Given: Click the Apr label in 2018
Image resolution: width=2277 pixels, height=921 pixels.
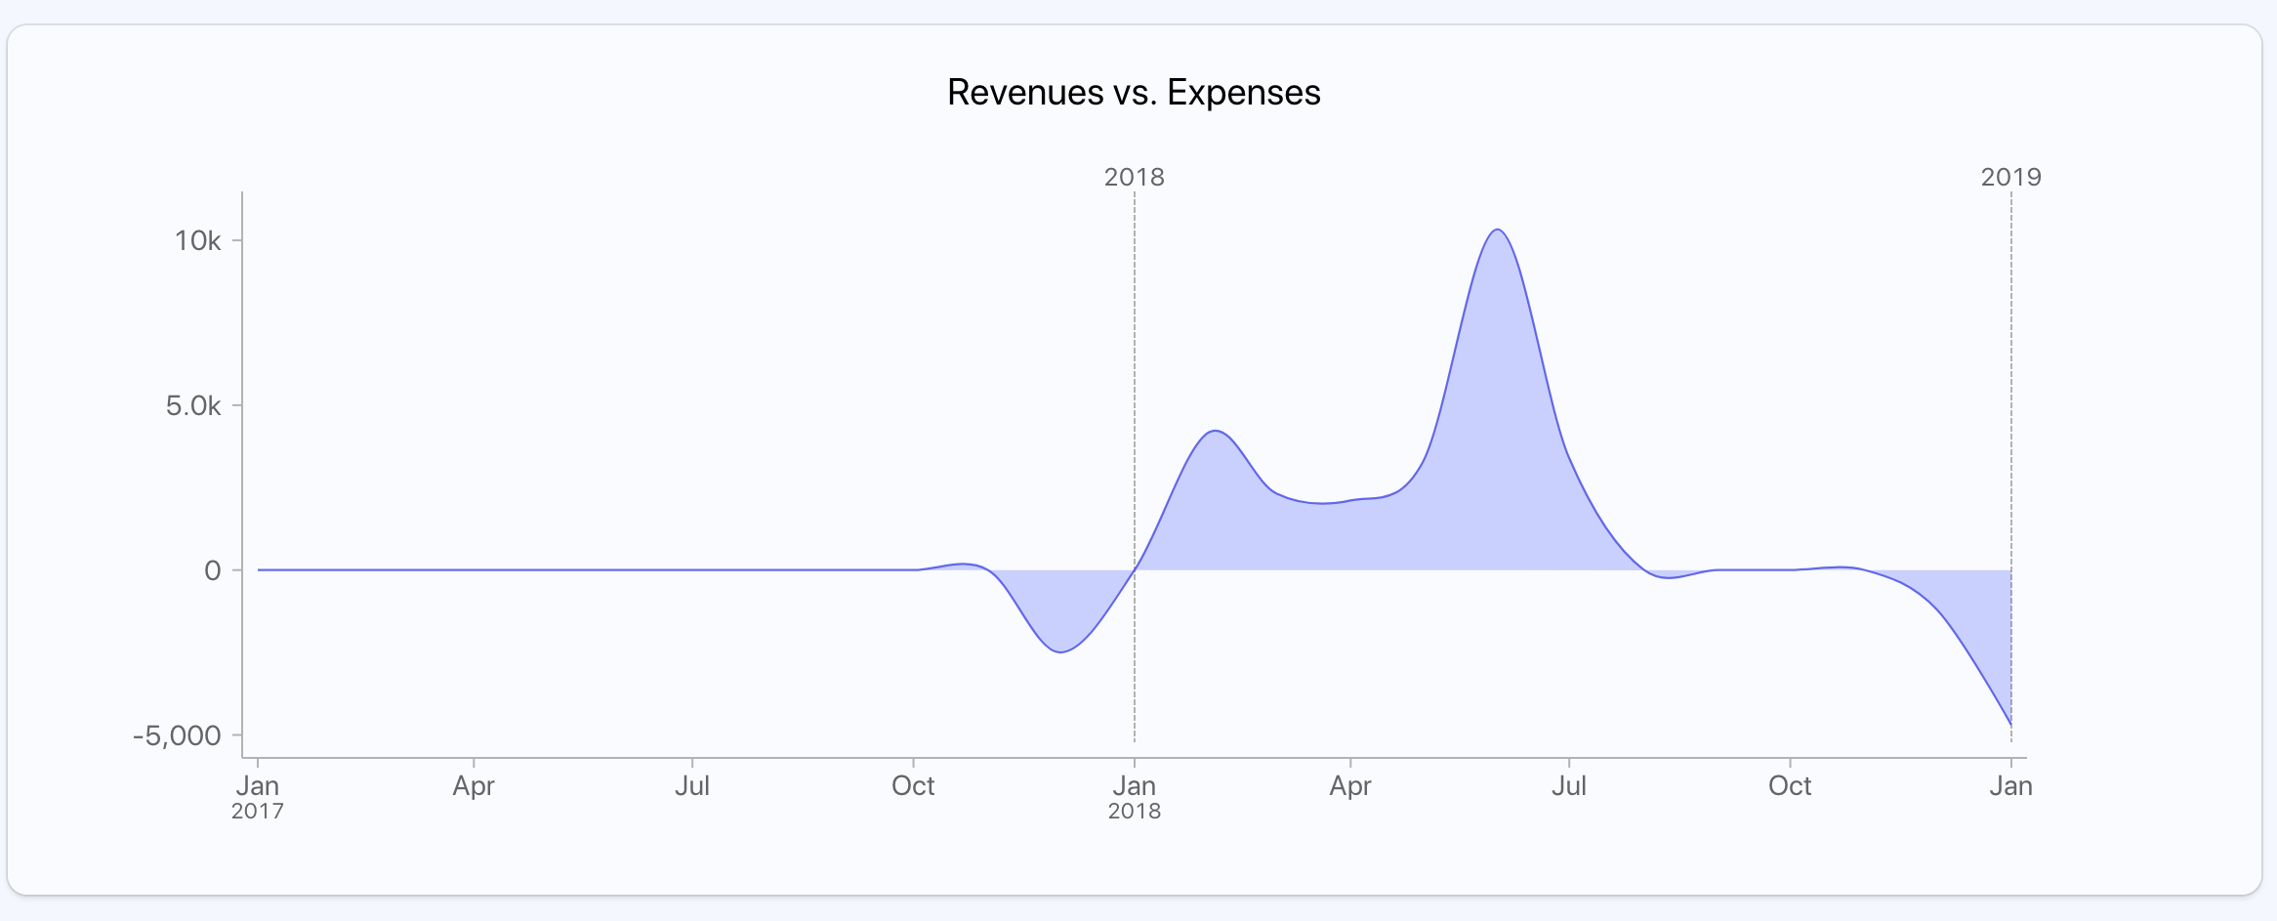Looking at the screenshot, I should click(x=1352, y=784).
